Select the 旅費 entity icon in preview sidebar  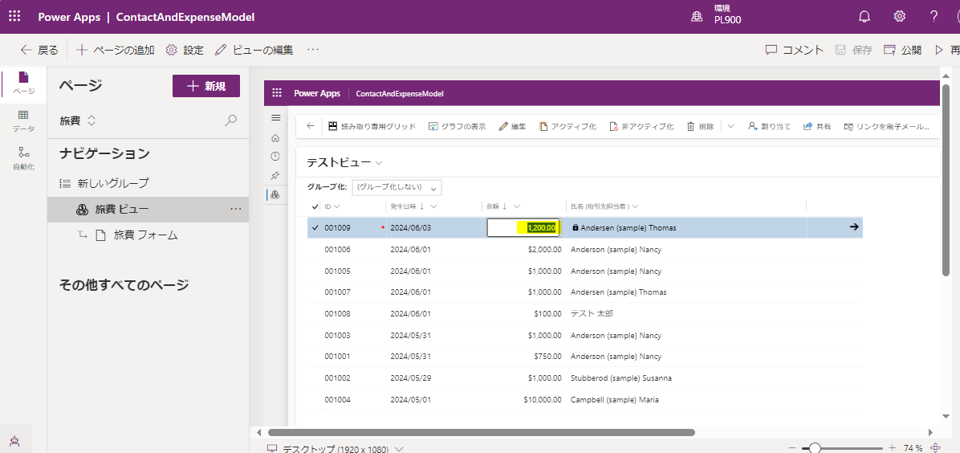coord(275,195)
